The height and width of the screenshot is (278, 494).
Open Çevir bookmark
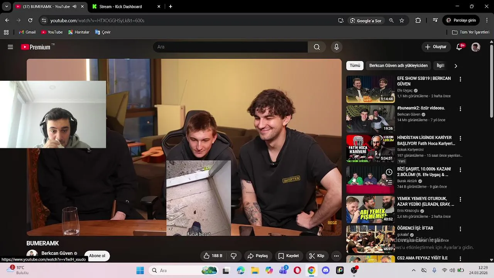coord(103,32)
